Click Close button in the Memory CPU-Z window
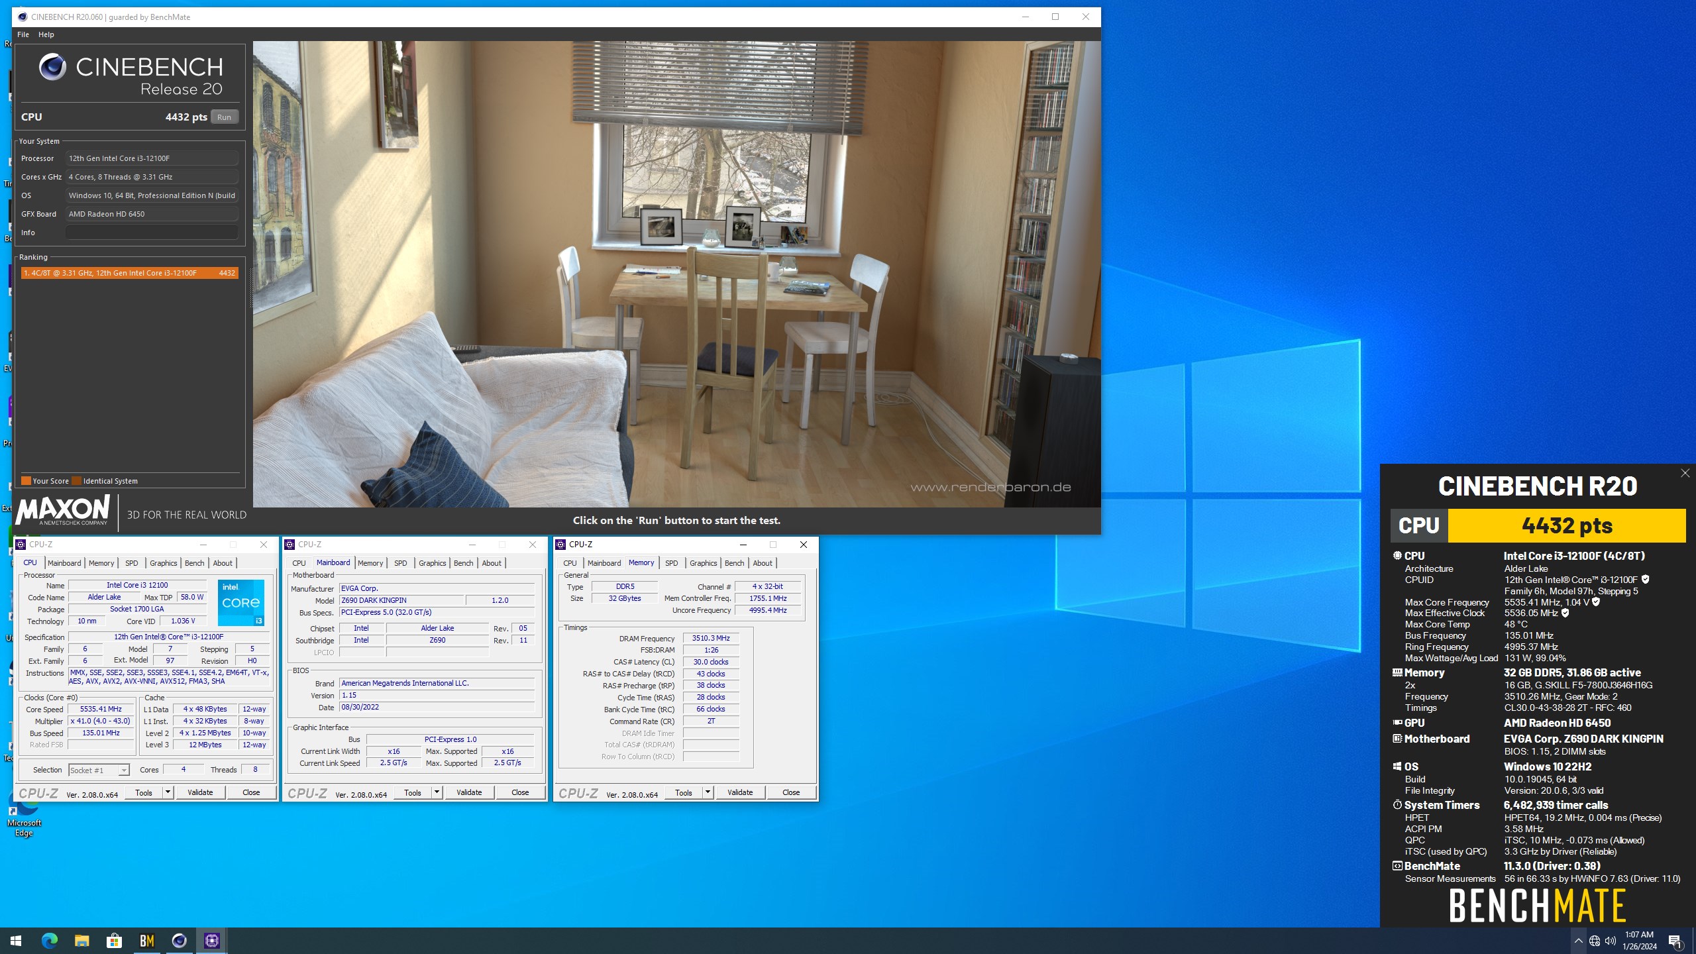The image size is (1696, 954). tap(791, 792)
